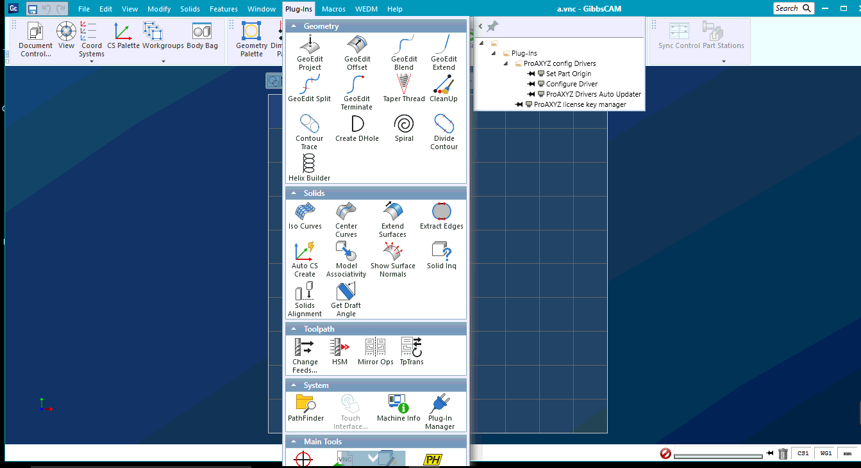Click Extract Edges tool
The width and height of the screenshot is (861, 468).
pos(442,216)
